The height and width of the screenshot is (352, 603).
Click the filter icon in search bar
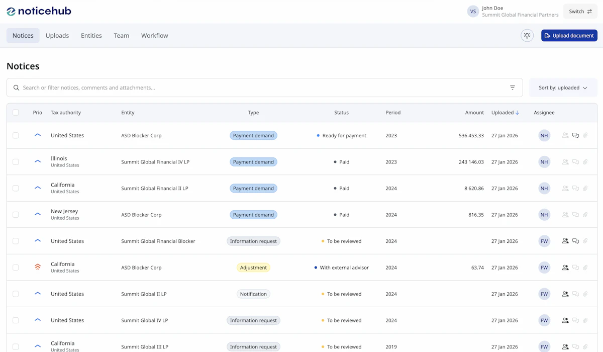click(x=512, y=87)
